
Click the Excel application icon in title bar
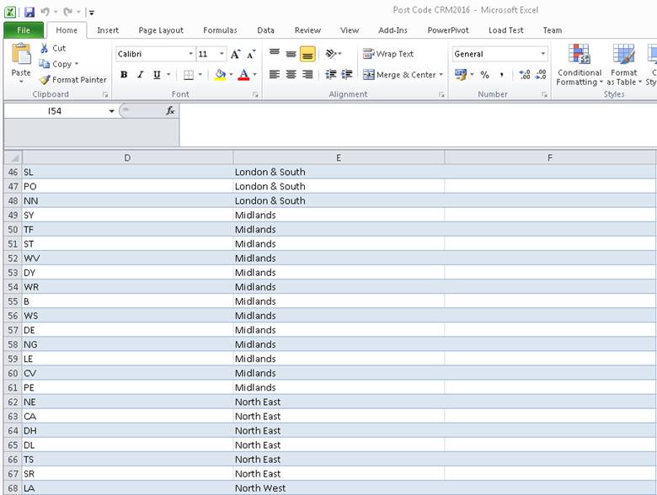pyautogui.click(x=10, y=12)
